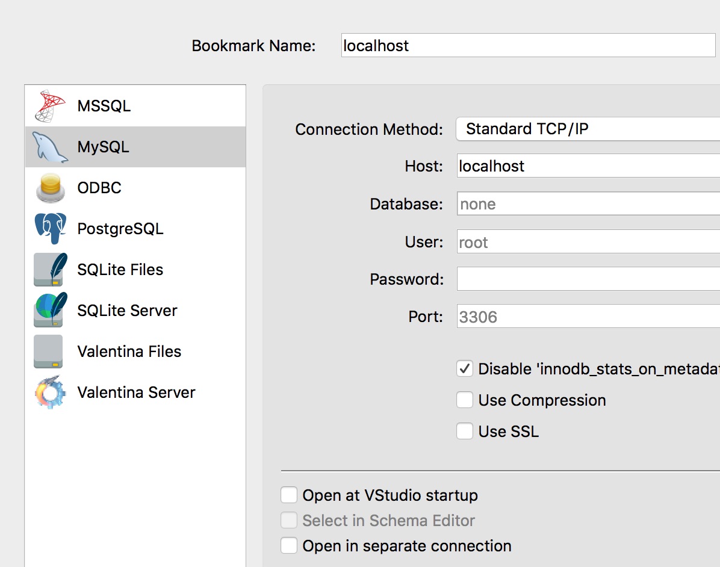Click into the Host field

click(588, 166)
